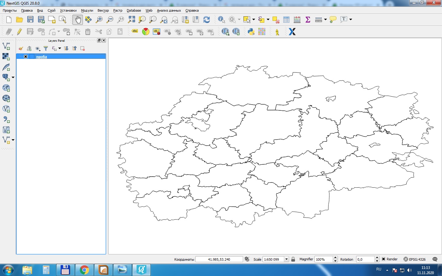This screenshot has height=276, width=442.
Task: Disable the Render checkbox in status bar
Action: click(x=384, y=259)
